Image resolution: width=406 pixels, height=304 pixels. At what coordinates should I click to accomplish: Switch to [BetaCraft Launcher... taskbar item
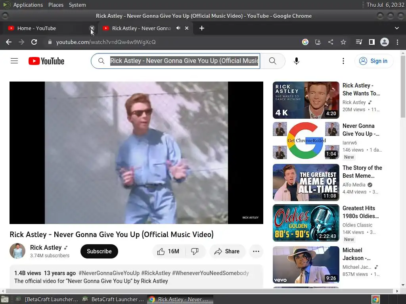pos(47,299)
